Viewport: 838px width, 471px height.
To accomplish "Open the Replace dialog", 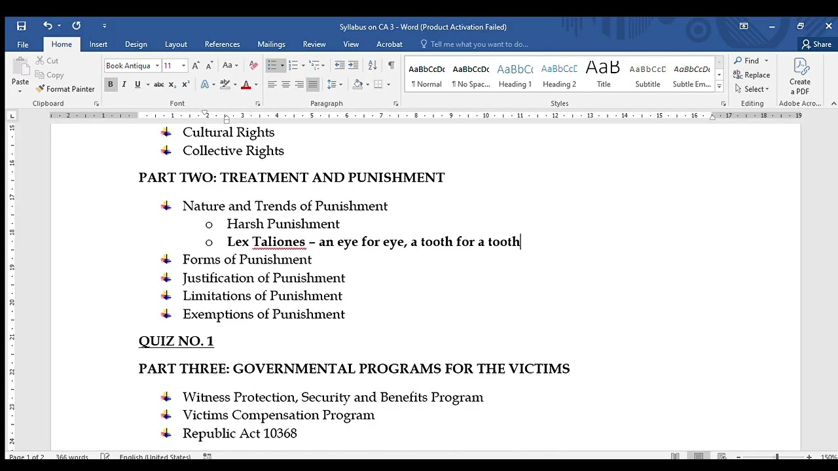I will 751,75.
